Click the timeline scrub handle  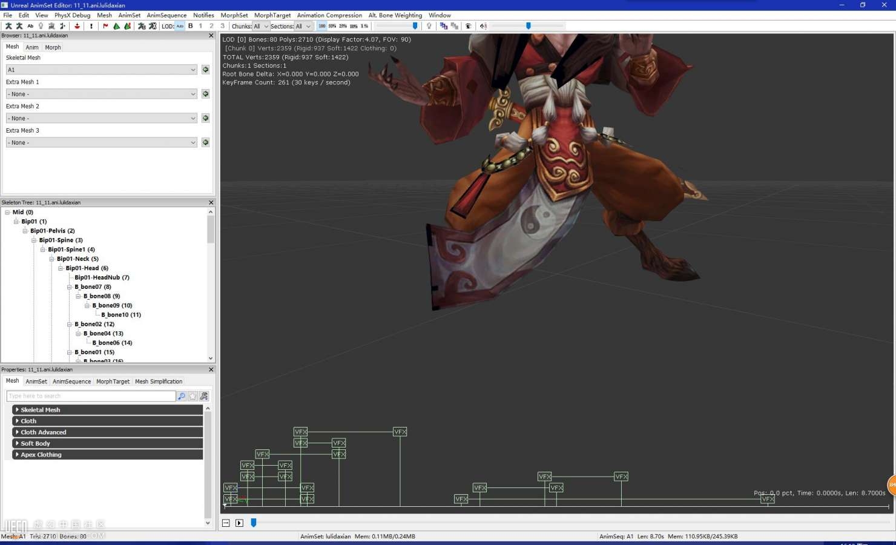[x=254, y=523]
